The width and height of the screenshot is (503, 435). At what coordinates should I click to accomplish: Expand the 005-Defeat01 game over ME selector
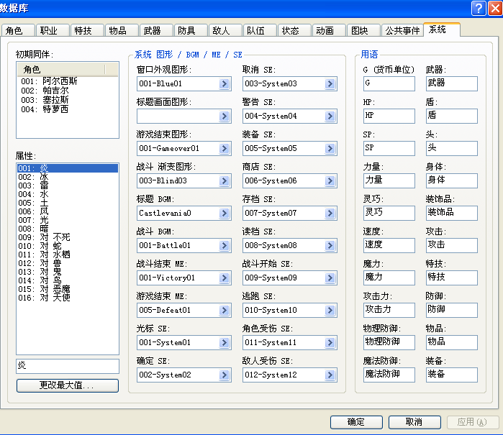(x=225, y=311)
